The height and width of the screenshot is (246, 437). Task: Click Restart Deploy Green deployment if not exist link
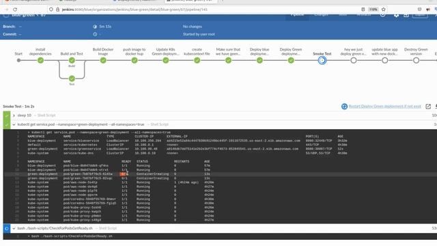point(385,107)
